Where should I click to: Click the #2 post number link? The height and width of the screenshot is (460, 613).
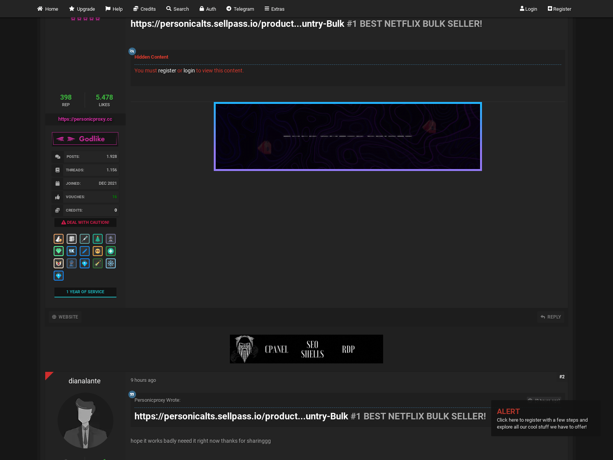(x=562, y=377)
